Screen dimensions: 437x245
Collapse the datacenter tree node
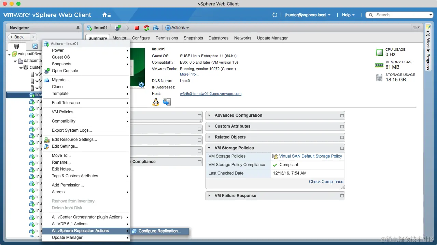point(15,61)
